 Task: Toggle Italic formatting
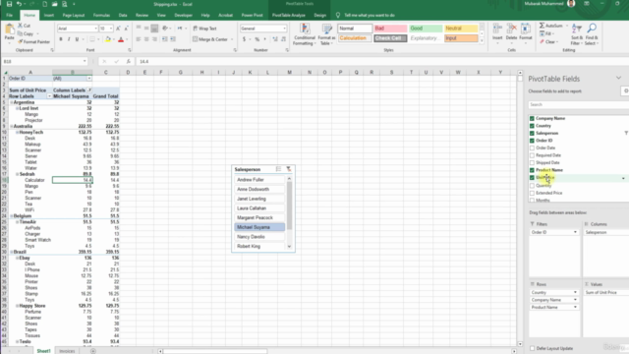coord(69,39)
